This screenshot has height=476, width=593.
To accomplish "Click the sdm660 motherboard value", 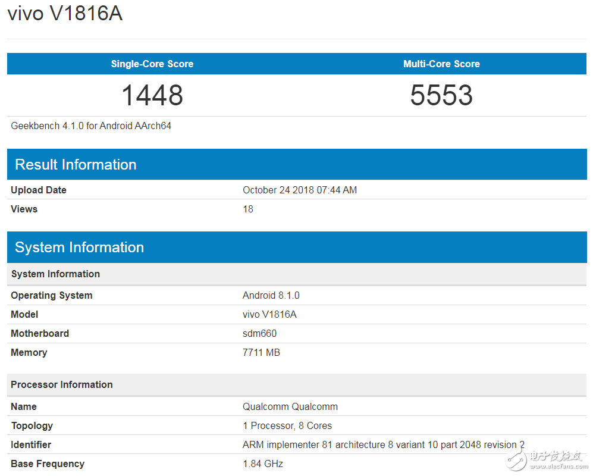I will click(x=259, y=333).
